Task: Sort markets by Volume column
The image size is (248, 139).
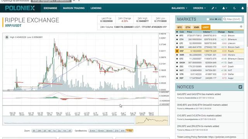Action: (207, 32)
